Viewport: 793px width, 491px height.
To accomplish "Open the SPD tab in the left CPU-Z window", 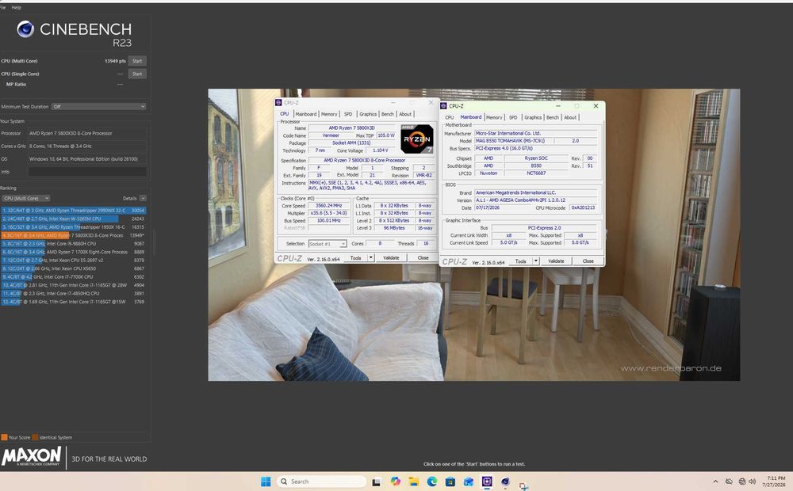I will pos(348,114).
